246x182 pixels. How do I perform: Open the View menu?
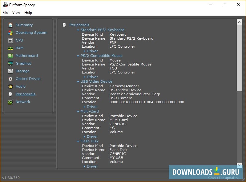(16, 13)
